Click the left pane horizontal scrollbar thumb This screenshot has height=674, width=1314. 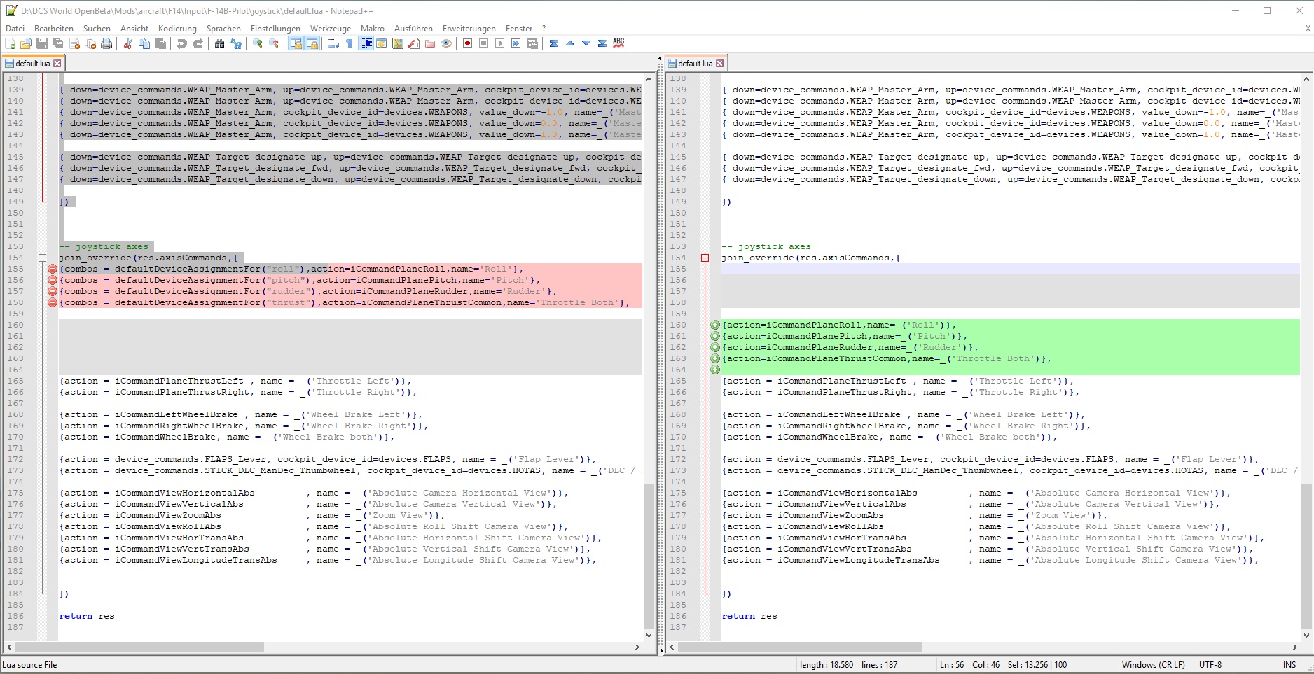[139, 647]
